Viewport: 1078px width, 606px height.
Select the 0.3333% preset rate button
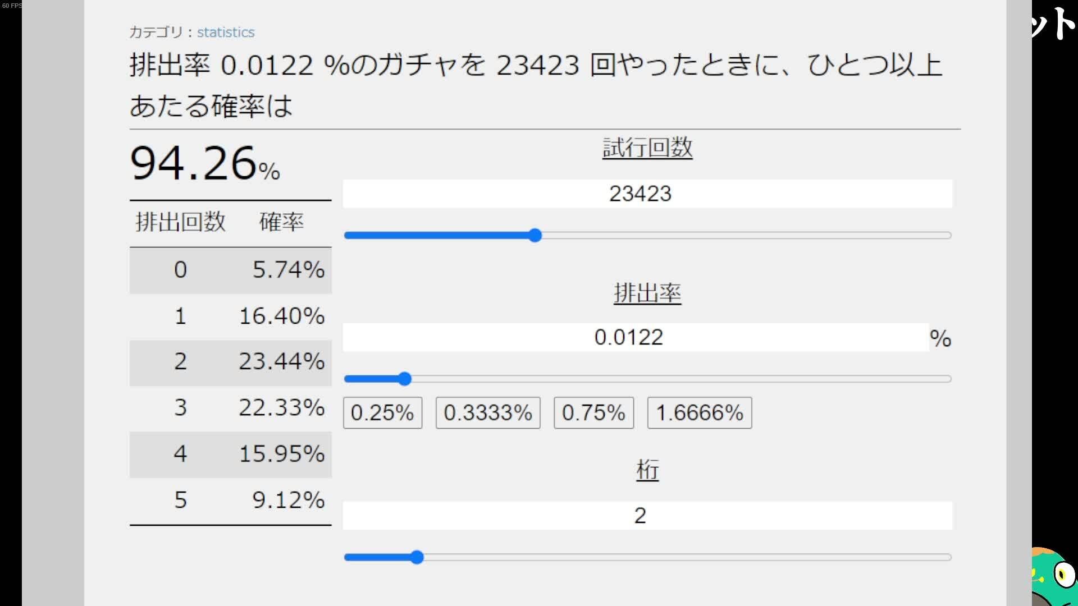point(487,412)
